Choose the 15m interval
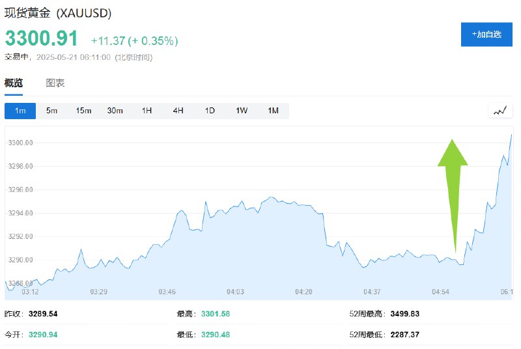The image size is (521, 349). (x=83, y=111)
